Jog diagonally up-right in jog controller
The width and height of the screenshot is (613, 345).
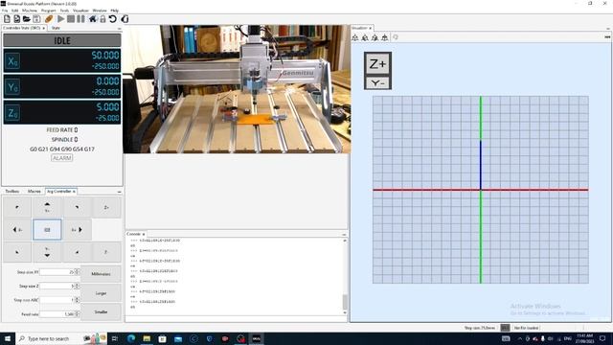click(77, 207)
